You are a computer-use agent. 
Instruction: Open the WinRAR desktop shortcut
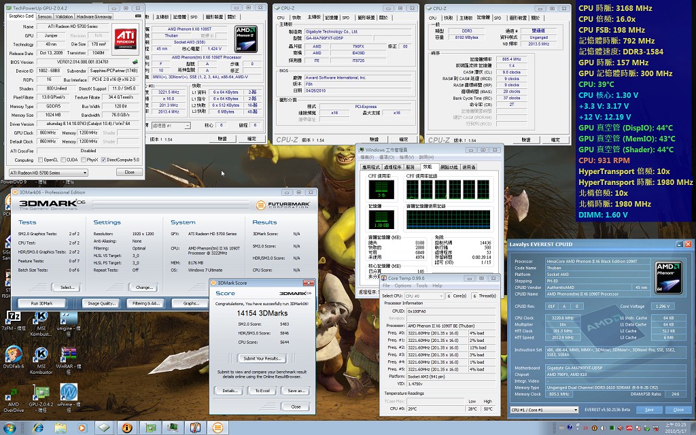tap(69, 359)
